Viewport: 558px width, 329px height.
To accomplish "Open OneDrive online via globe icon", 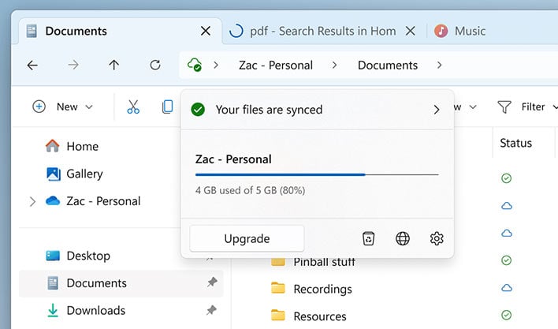I will click(403, 238).
